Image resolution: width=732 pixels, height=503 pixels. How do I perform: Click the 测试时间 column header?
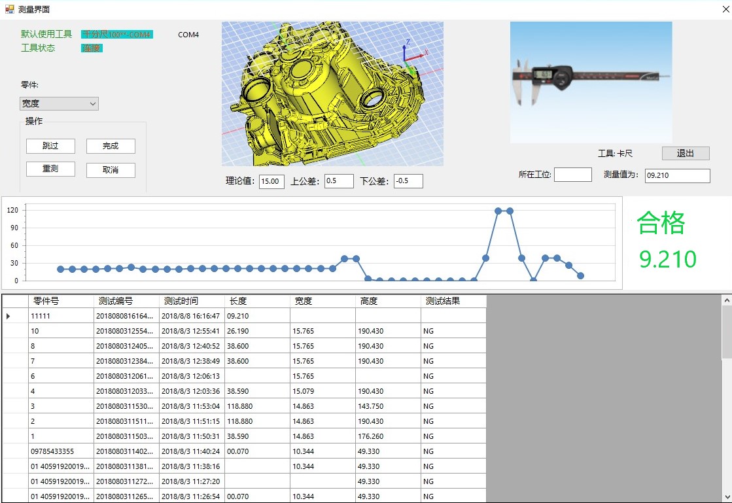point(192,301)
